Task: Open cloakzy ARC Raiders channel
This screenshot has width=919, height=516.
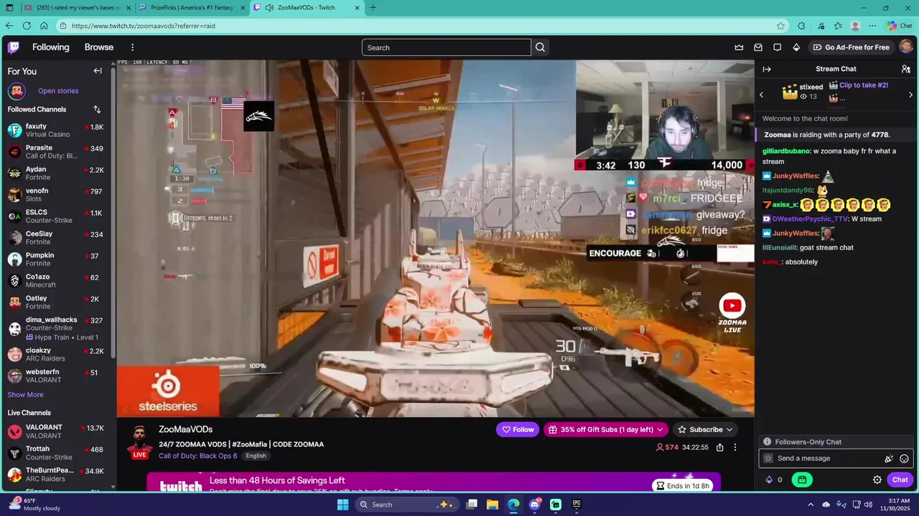Action: point(57,355)
